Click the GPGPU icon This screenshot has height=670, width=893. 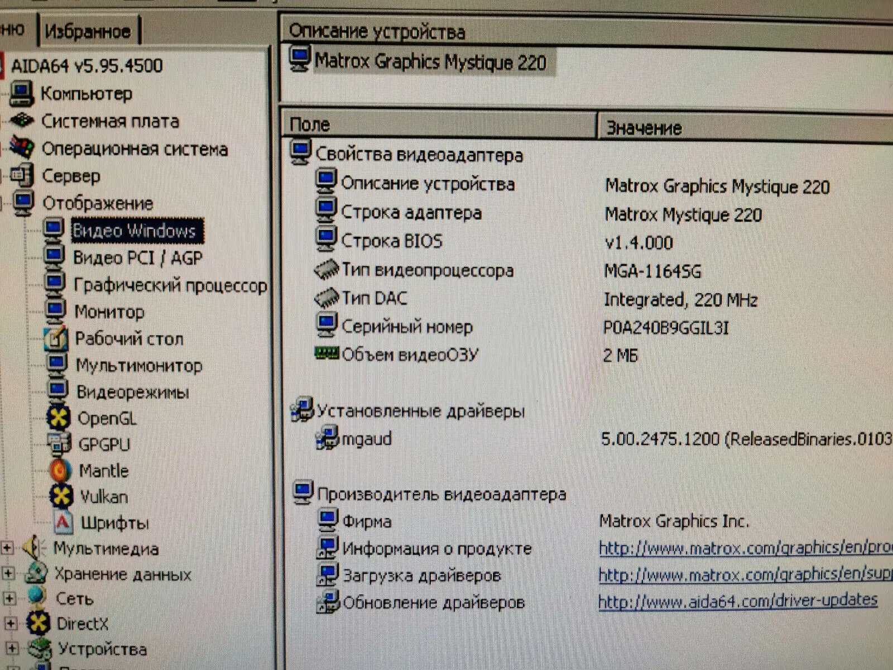(x=59, y=444)
